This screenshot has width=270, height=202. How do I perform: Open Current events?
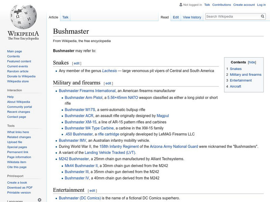click(18, 66)
